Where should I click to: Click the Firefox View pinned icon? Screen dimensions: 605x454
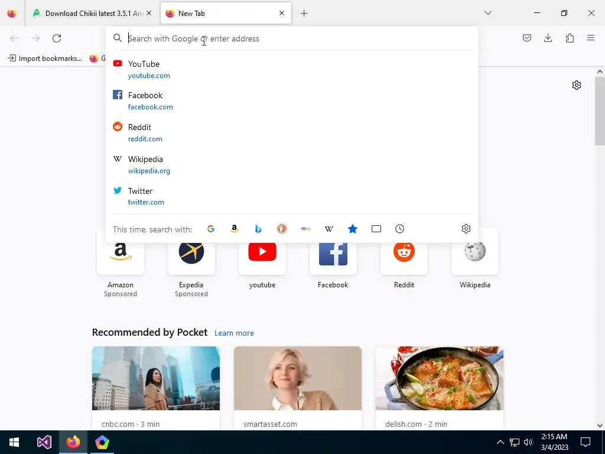(x=12, y=13)
